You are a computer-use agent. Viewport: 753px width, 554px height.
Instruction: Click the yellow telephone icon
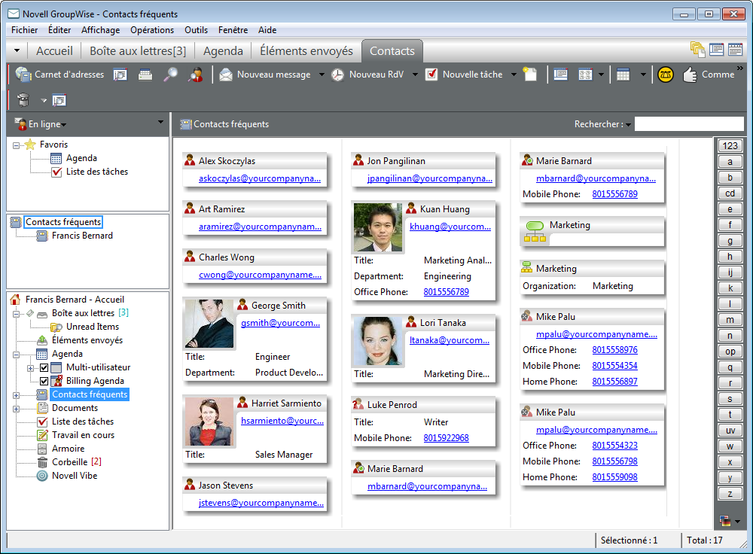click(665, 75)
